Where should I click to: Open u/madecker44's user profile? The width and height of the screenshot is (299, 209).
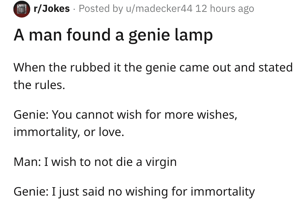159,9
